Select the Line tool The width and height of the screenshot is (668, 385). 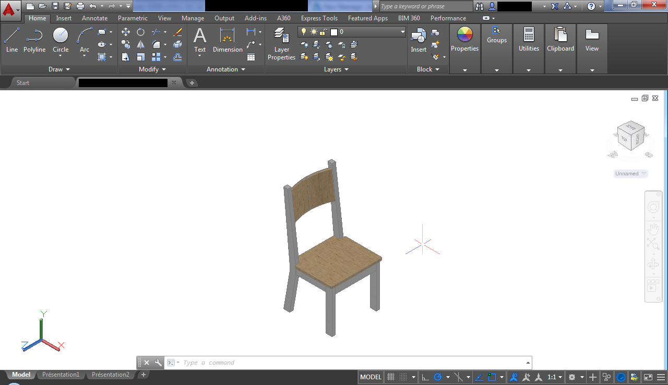click(11, 37)
